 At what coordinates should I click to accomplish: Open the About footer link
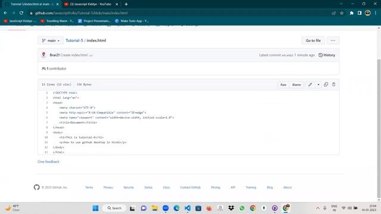pyautogui.click(x=288, y=187)
